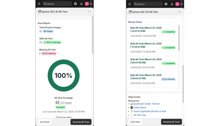Open Bulk Alt Task March 22 12:07:53 PM

click(x=146, y=29)
